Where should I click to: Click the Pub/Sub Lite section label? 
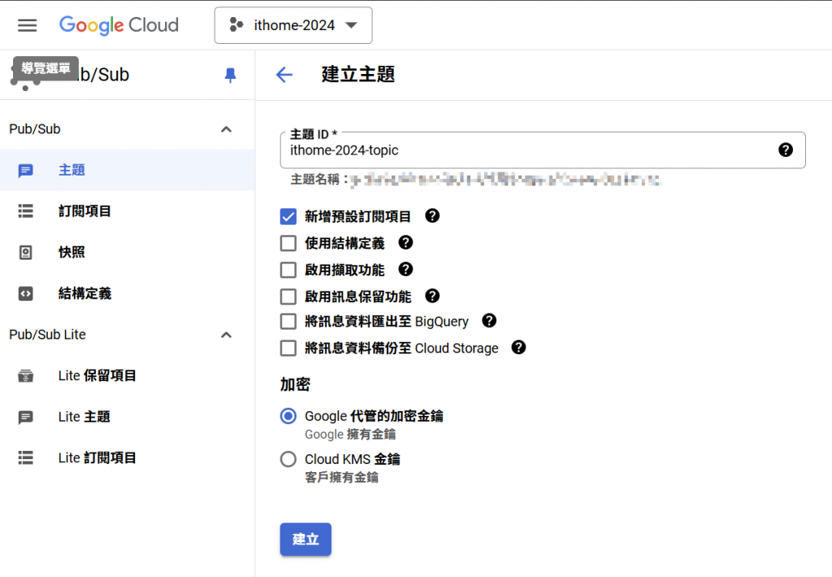click(48, 334)
